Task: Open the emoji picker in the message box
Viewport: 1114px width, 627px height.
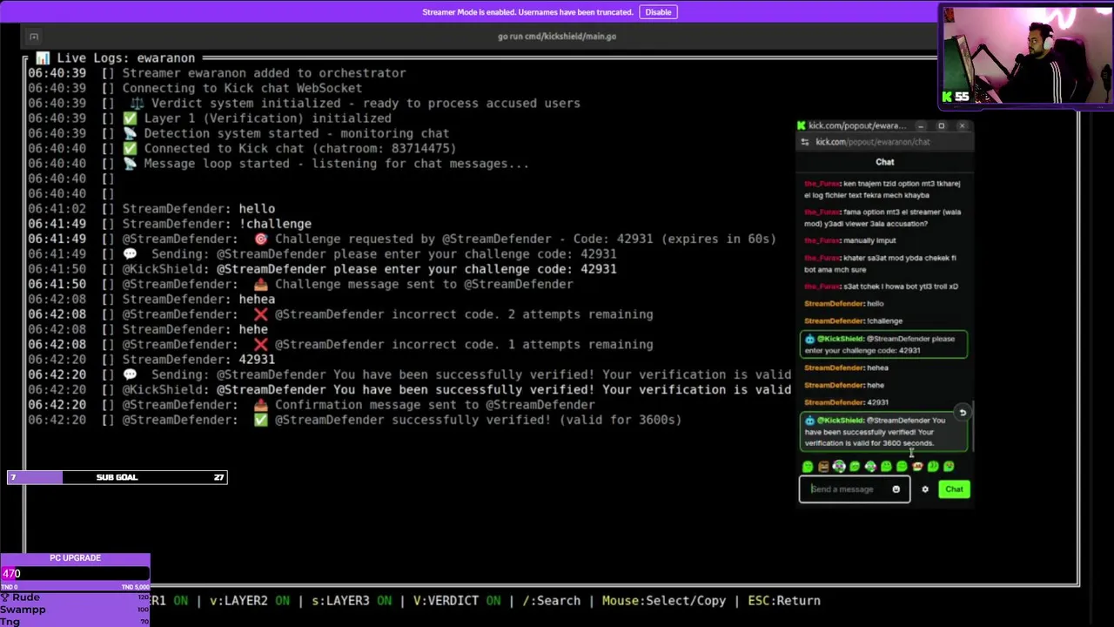Action: click(x=896, y=489)
